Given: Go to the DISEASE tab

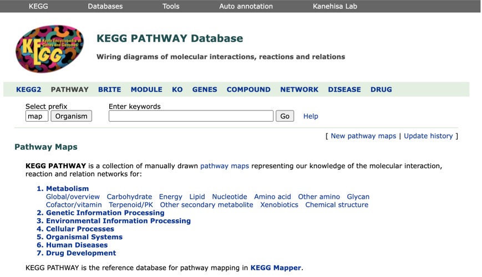Looking at the screenshot, I should pyautogui.click(x=344, y=89).
